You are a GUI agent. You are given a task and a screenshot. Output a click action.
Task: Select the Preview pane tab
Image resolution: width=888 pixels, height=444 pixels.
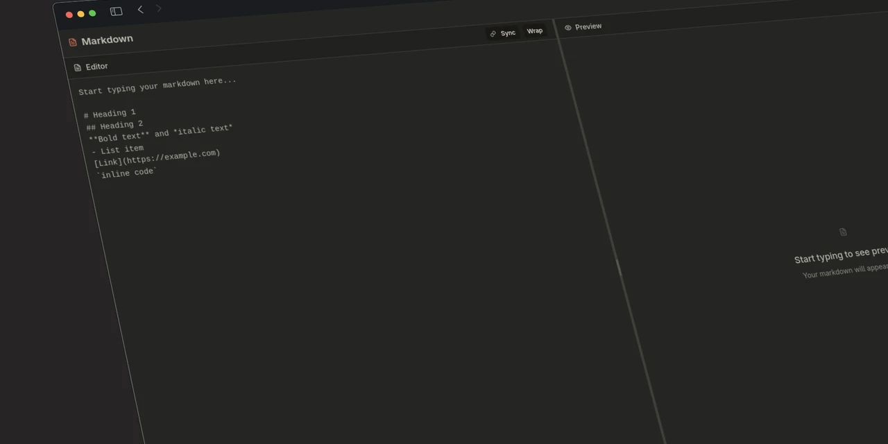click(x=583, y=27)
